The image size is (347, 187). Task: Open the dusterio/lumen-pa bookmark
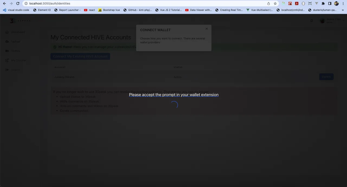click(322, 10)
